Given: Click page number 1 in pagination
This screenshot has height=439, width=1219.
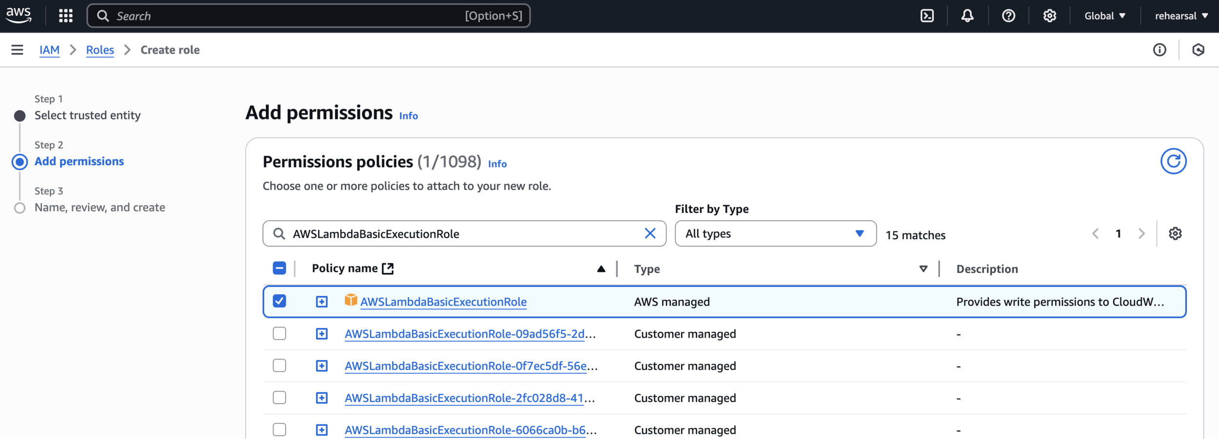Looking at the screenshot, I should point(1119,234).
